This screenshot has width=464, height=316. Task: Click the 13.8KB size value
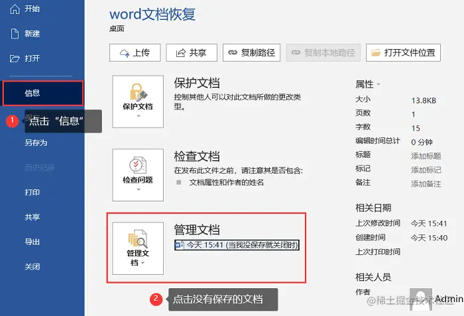click(x=424, y=101)
